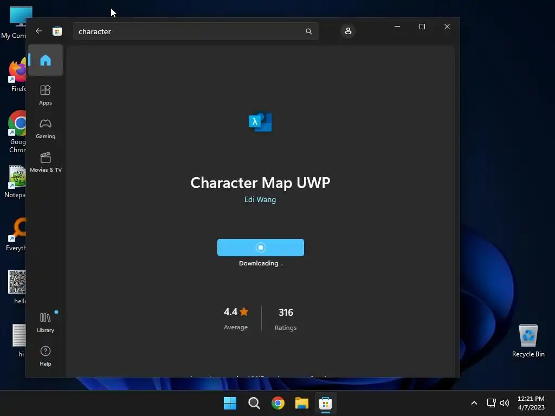555x416 pixels.
Task: Select the QR code 'hello' desktop file
Action: (17, 287)
